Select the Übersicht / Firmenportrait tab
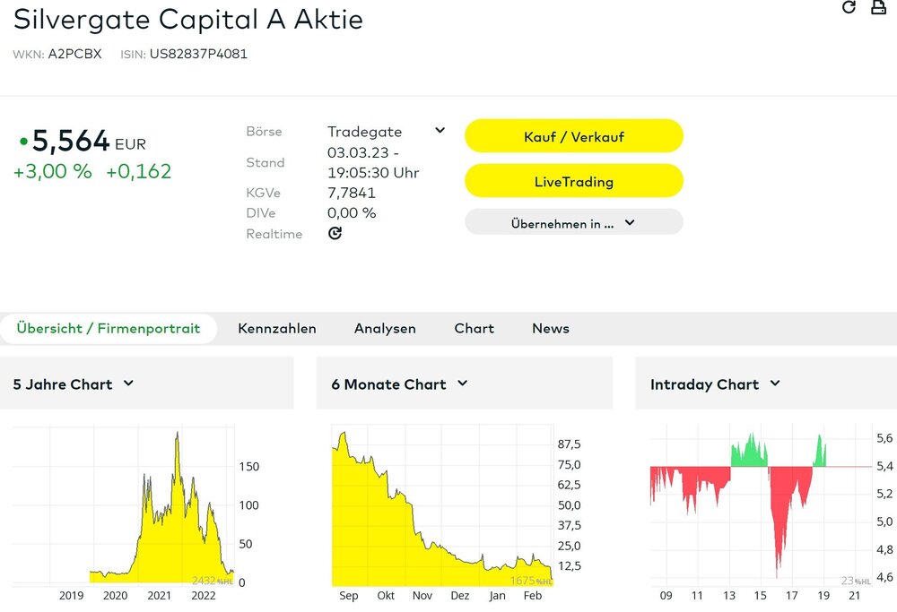 click(x=109, y=329)
